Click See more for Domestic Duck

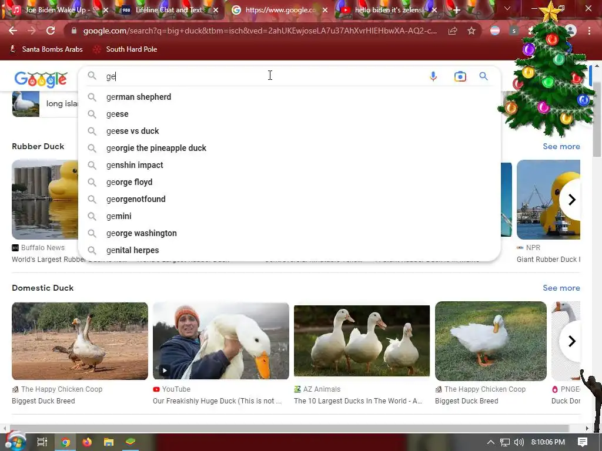561,288
